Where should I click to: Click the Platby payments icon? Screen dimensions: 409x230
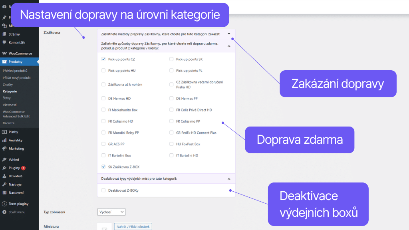click(x=5, y=132)
